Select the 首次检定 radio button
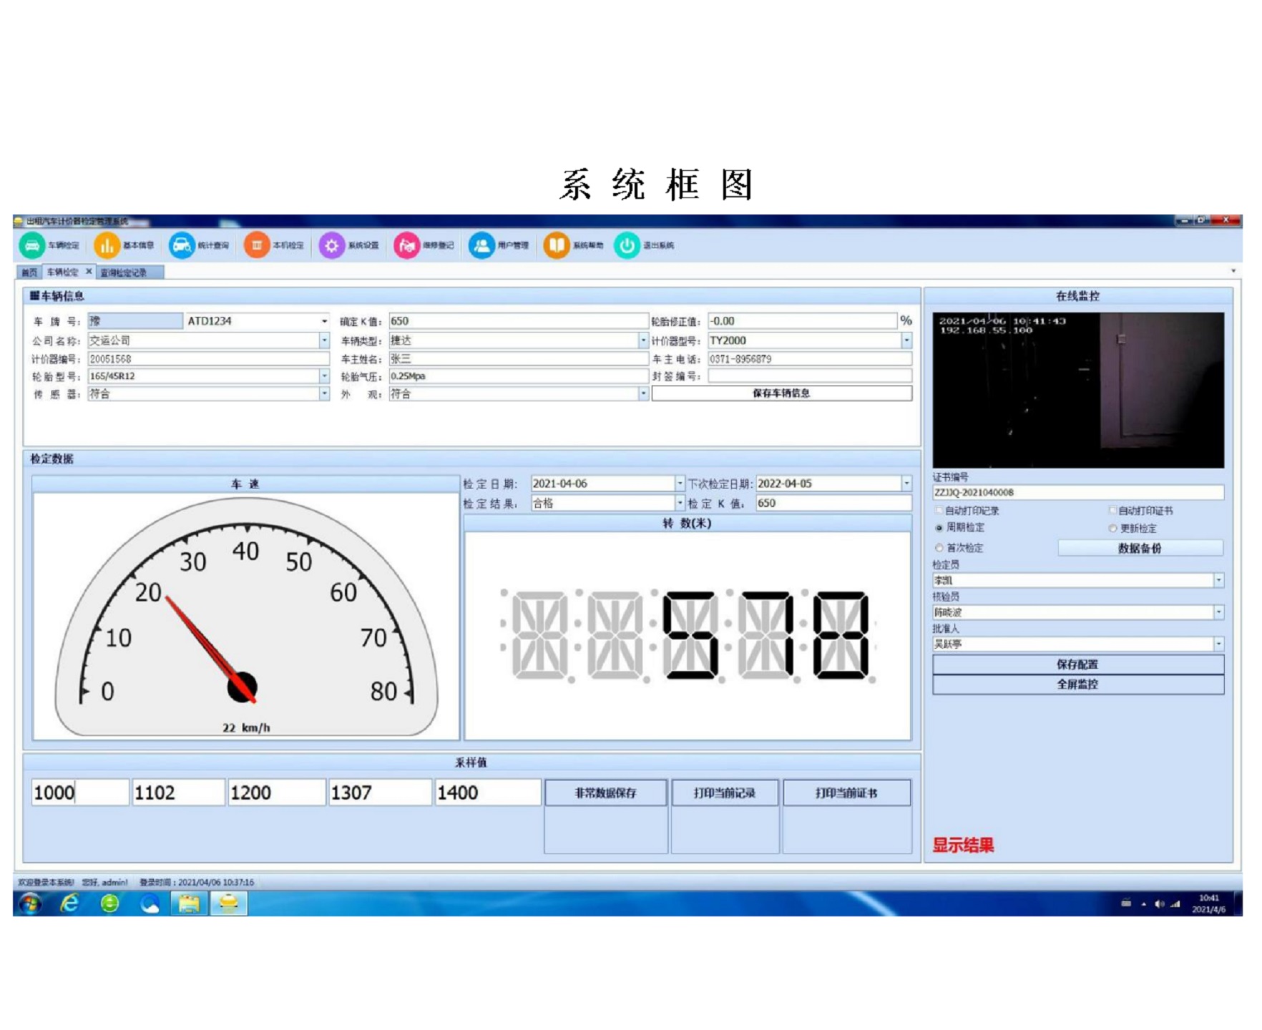Image resolution: width=1262 pixels, height=1030 pixels. coord(939,548)
